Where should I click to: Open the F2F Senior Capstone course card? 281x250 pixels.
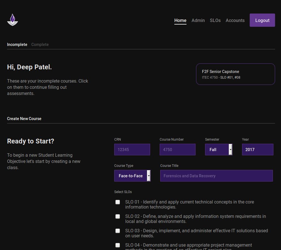(x=235, y=74)
